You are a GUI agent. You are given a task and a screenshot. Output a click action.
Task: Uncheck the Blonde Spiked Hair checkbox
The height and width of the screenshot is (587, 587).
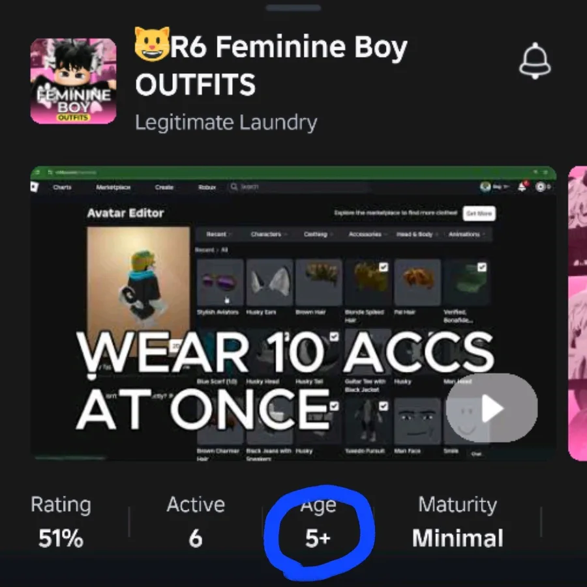384,267
